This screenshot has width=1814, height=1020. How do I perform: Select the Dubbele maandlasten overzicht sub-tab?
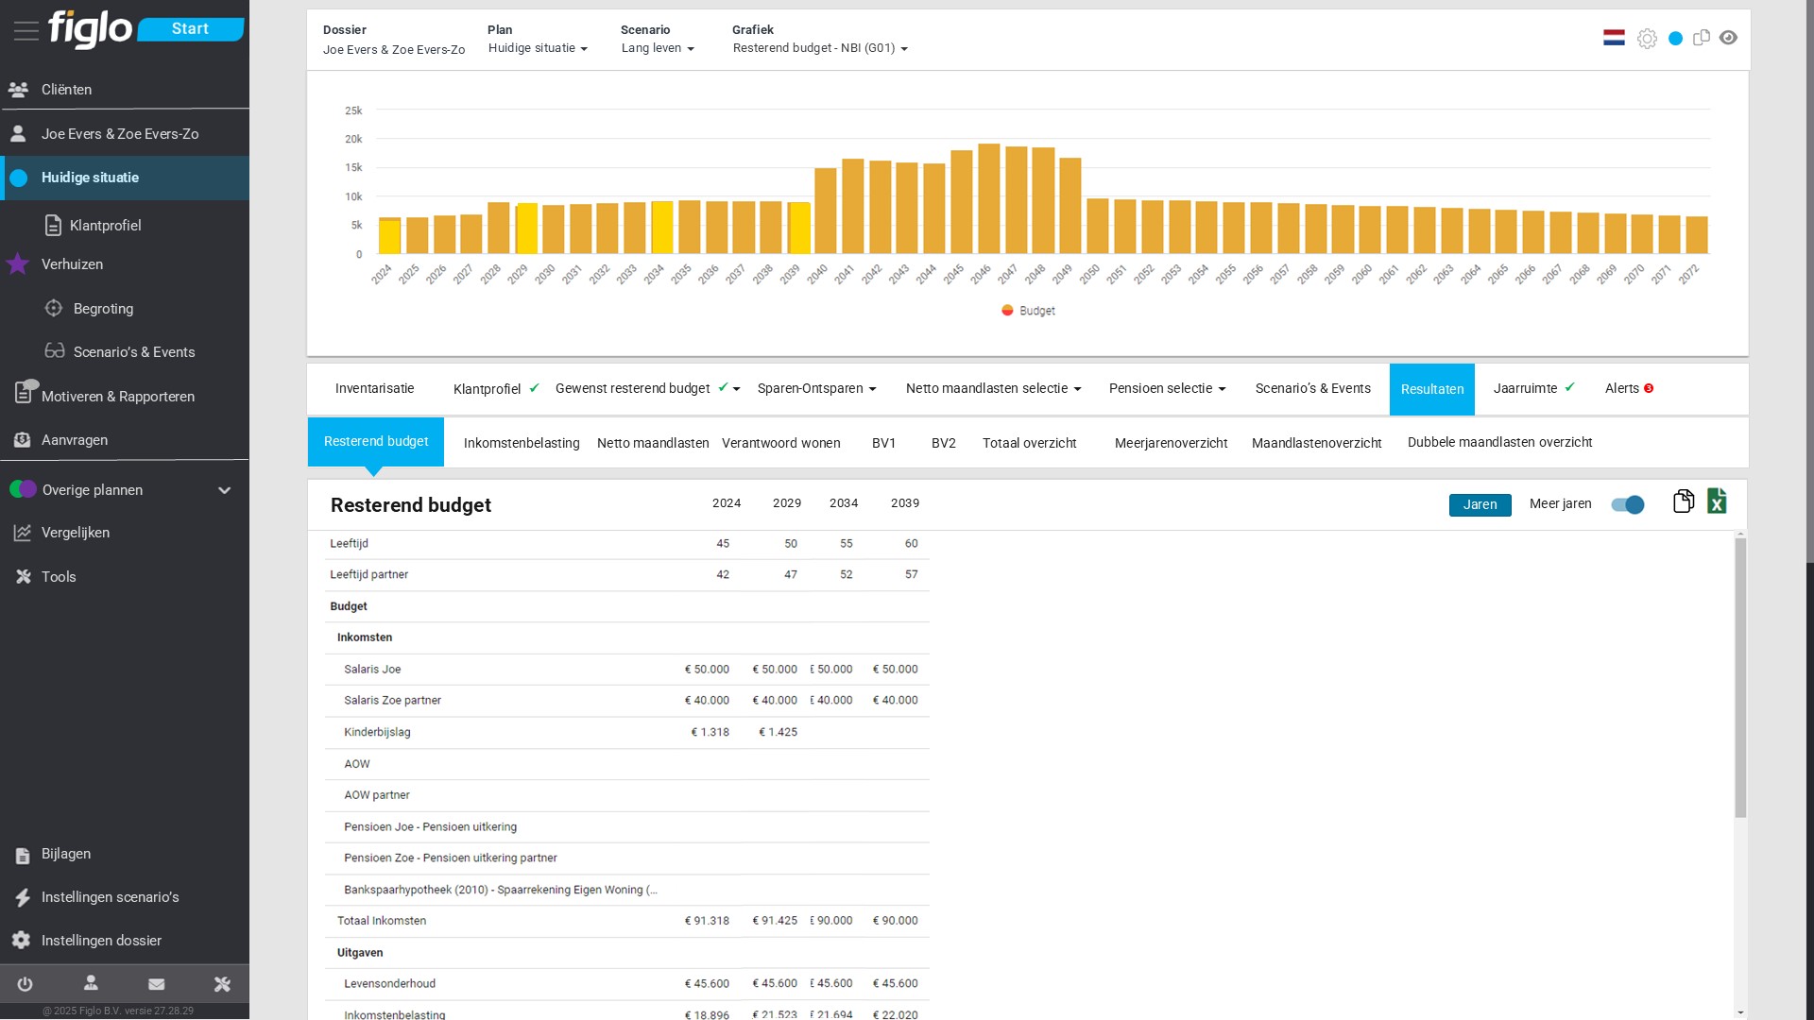1499,442
